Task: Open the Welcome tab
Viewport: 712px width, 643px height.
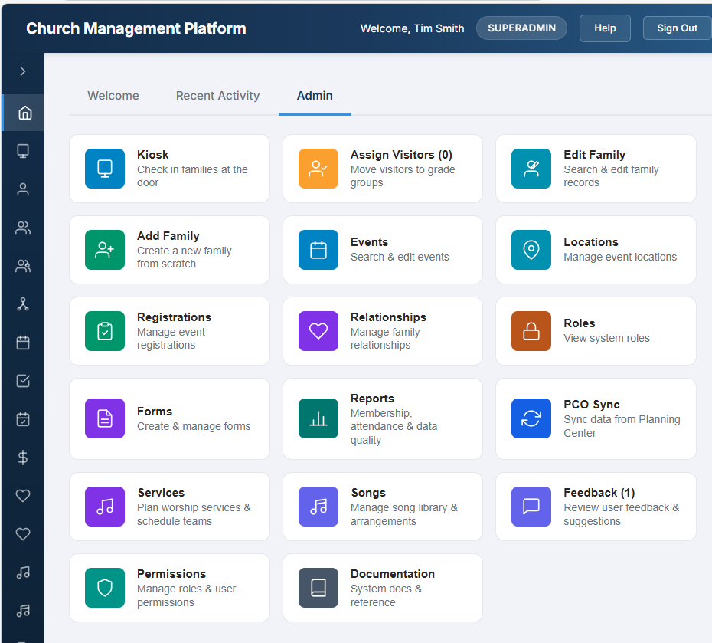Action: pyautogui.click(x=113, y=95)
